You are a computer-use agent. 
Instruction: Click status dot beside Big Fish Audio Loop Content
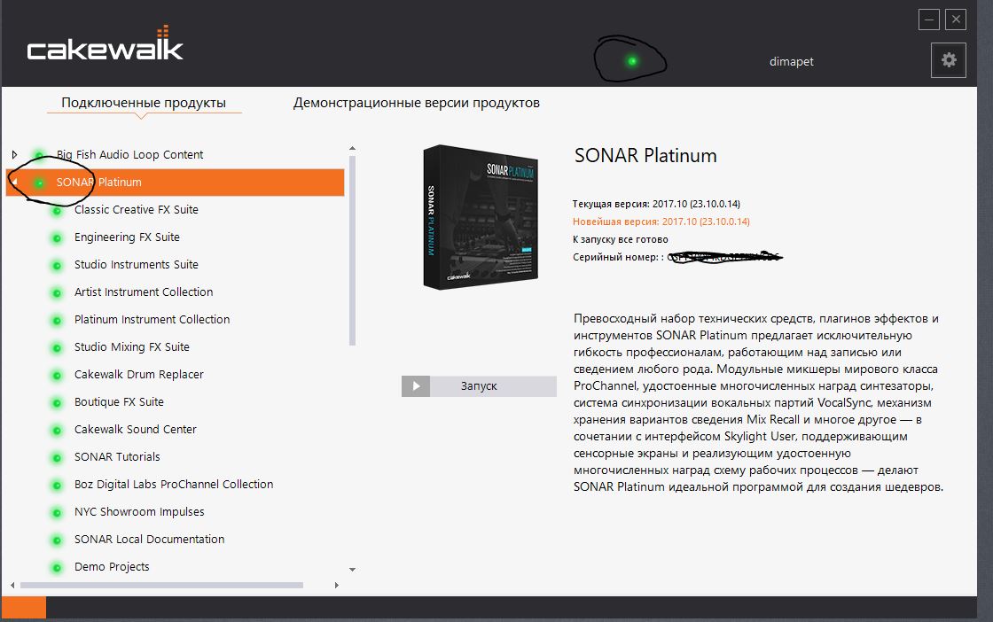pos(39,155)
